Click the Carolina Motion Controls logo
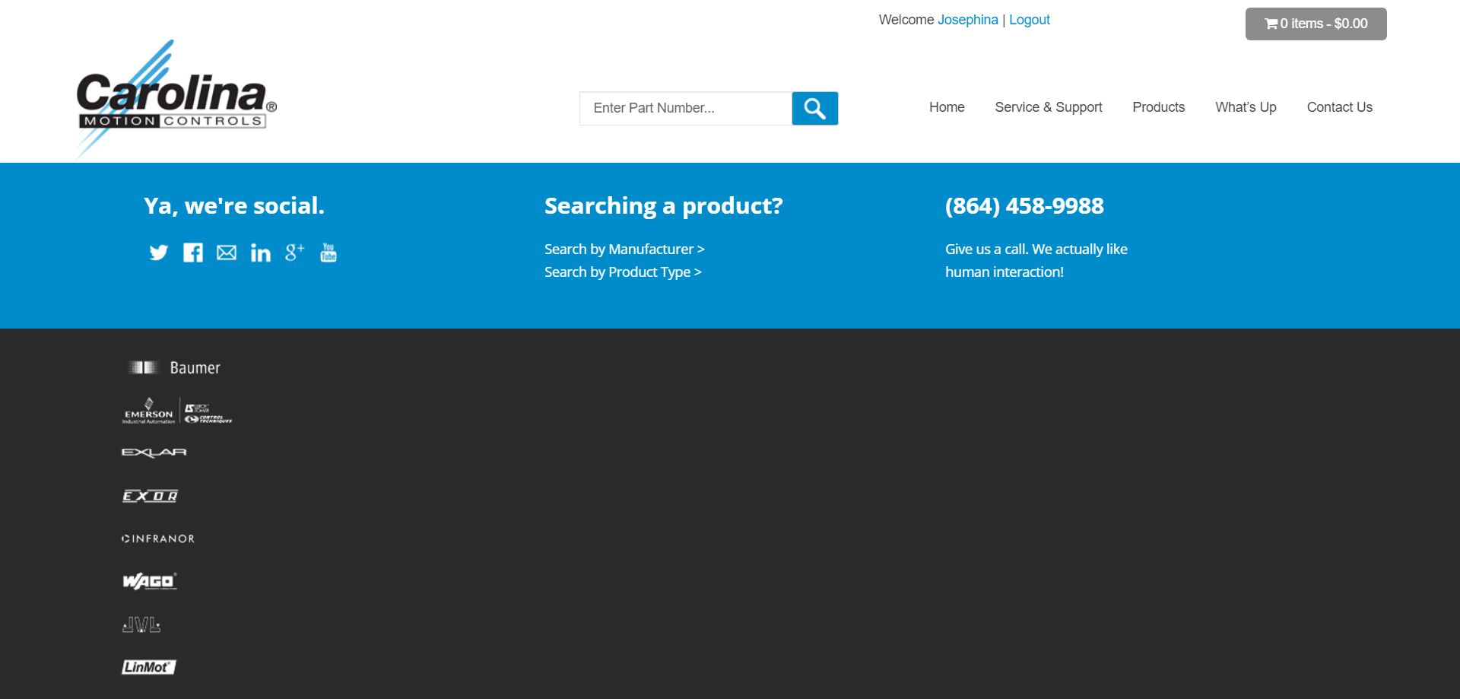This screenshot has width=1460, height=699. 176,100
